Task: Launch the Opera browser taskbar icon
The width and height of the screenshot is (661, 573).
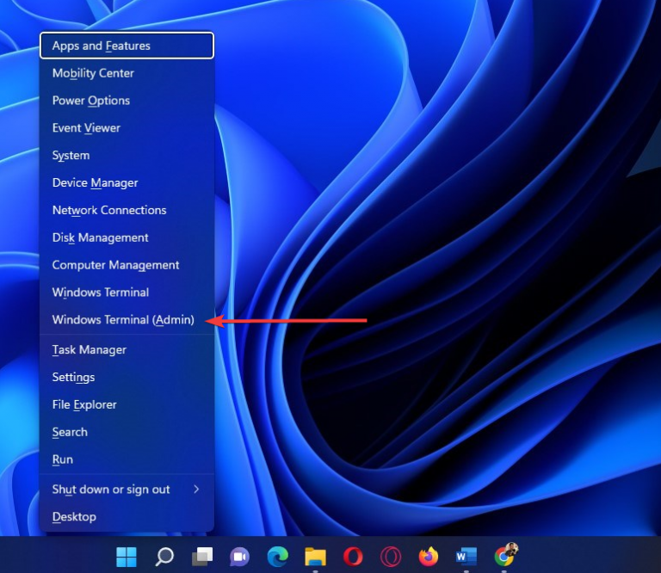Action: click(x=353, y=557)
